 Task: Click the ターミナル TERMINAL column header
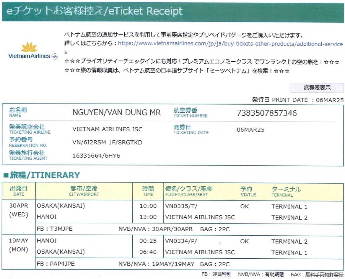point(286,191)
